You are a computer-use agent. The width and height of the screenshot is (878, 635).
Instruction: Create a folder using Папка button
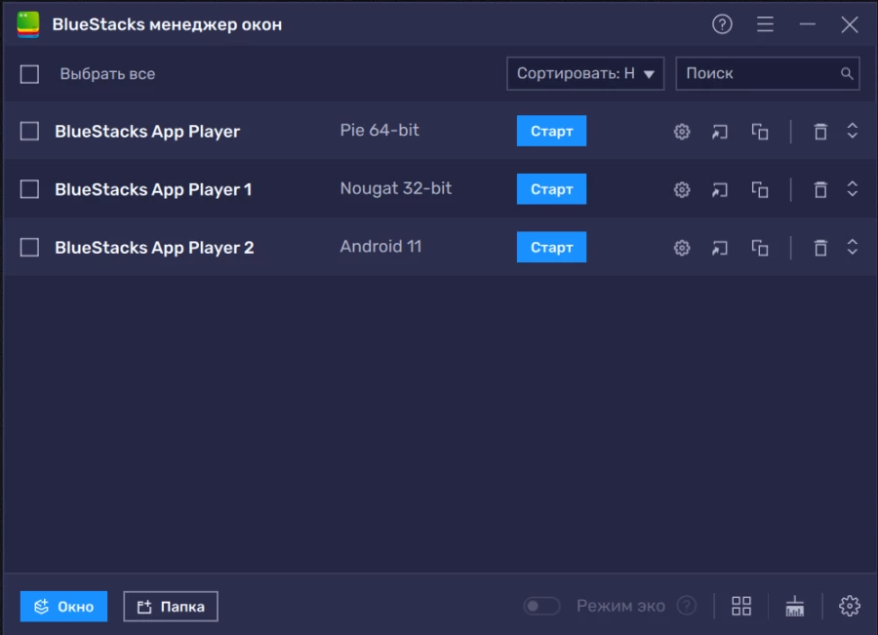[170, 606]
